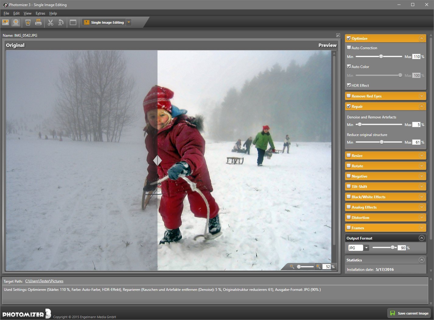Click the printer icon in the toolbar
434x320 pixels.
tap(38, 22)
